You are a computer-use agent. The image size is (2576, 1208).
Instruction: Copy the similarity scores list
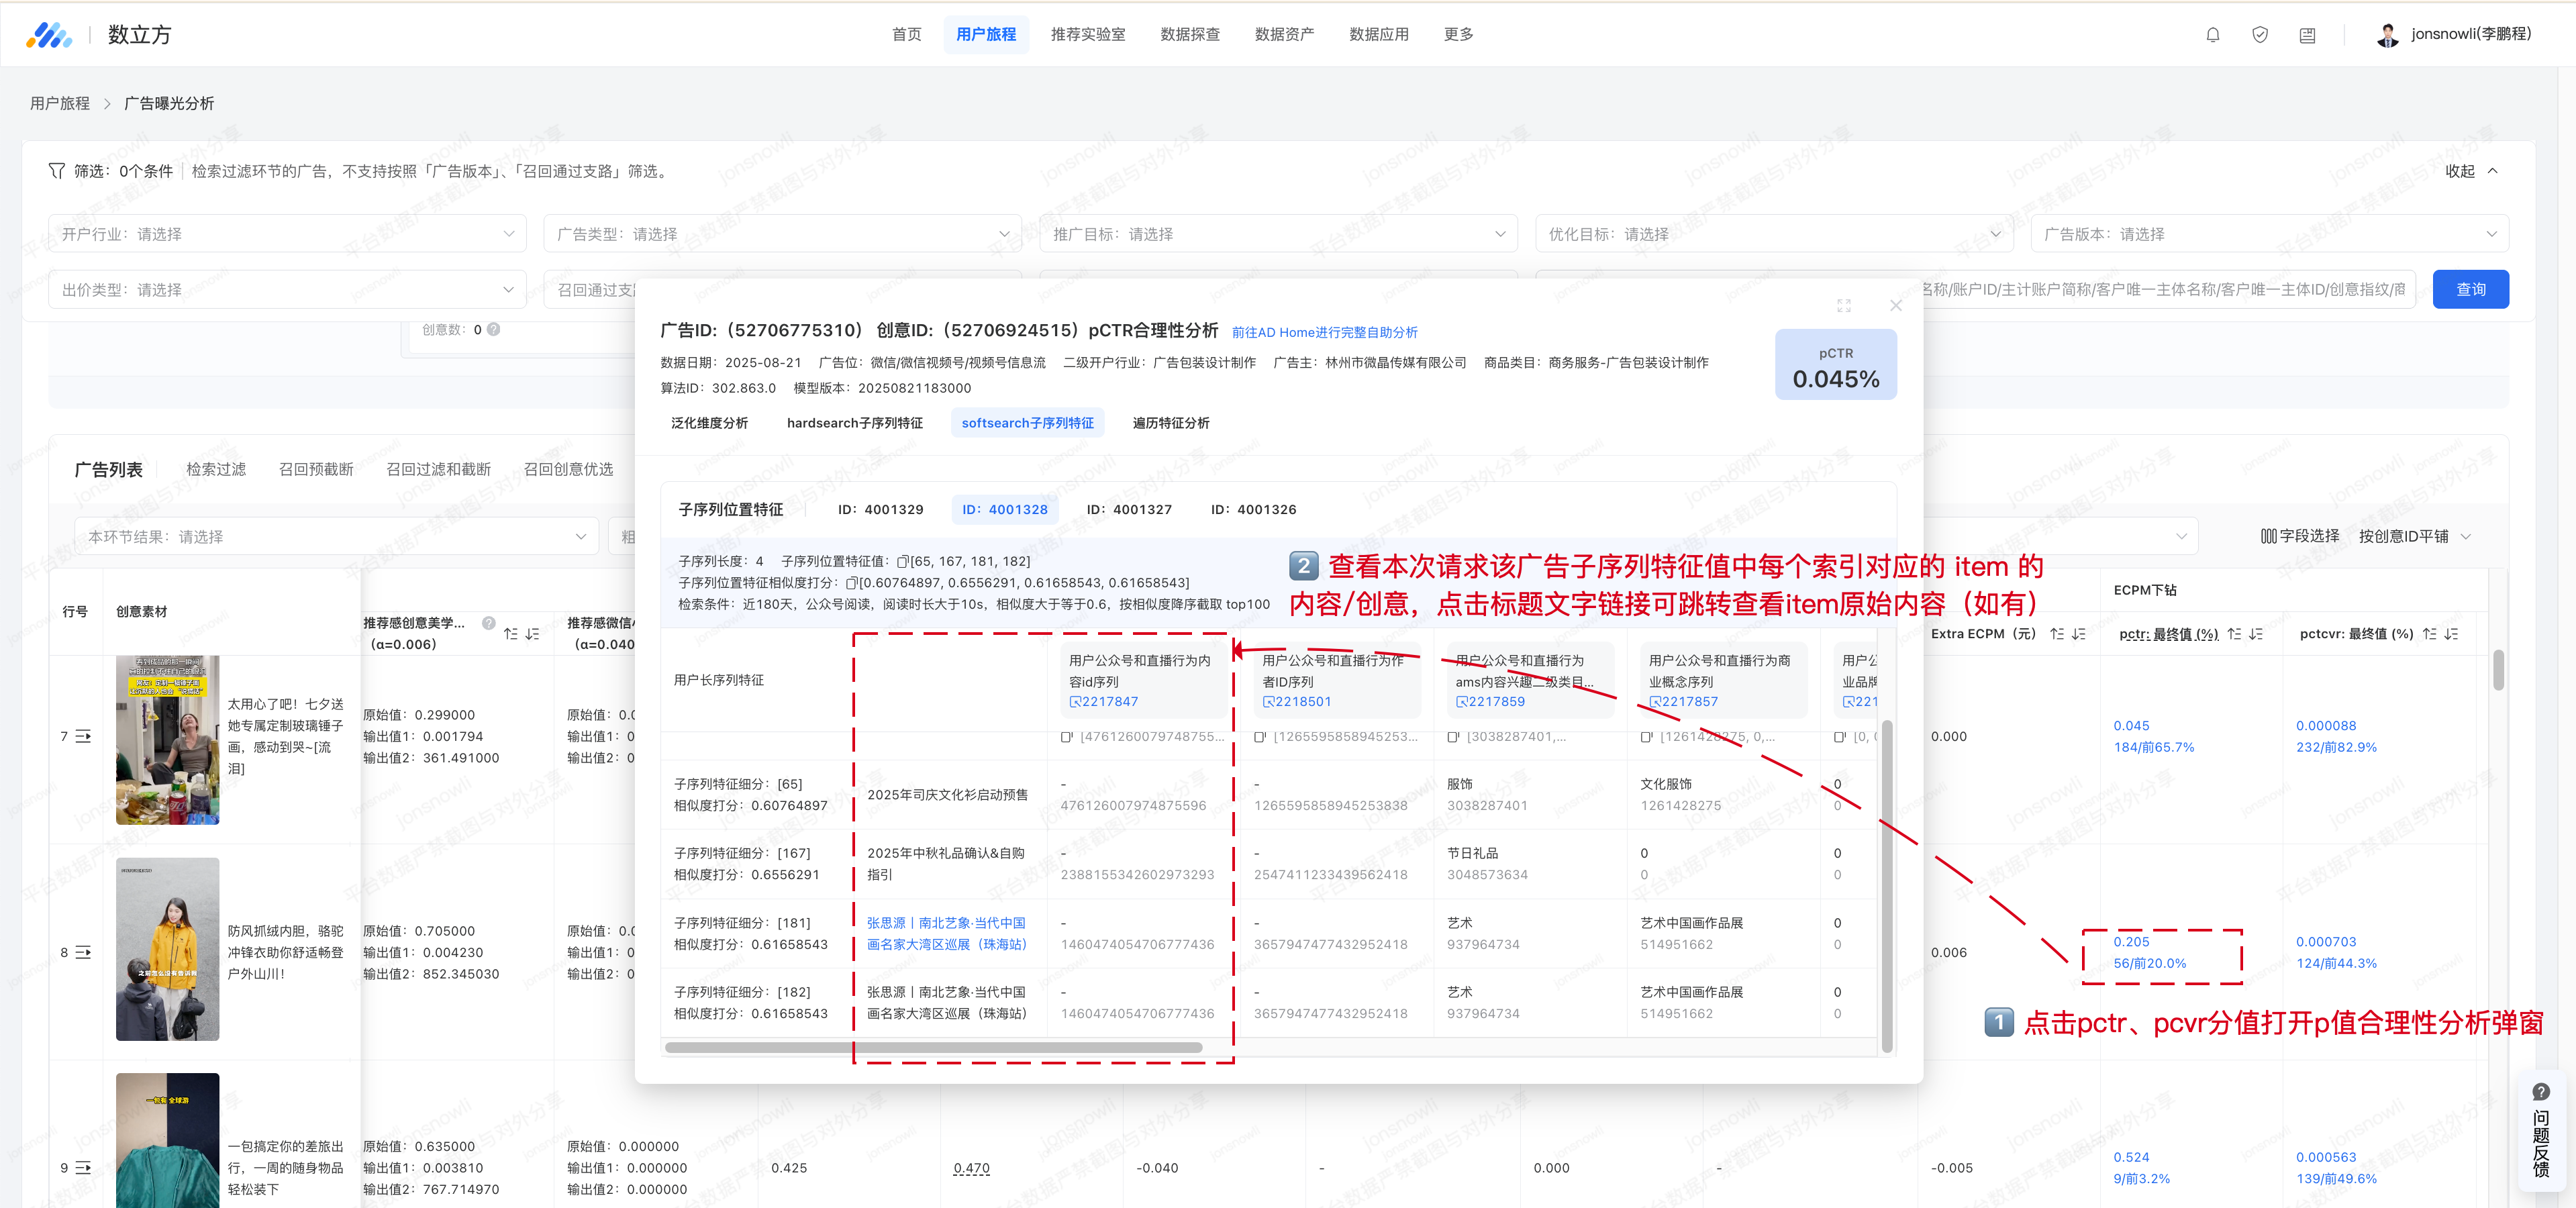(851, 583)
